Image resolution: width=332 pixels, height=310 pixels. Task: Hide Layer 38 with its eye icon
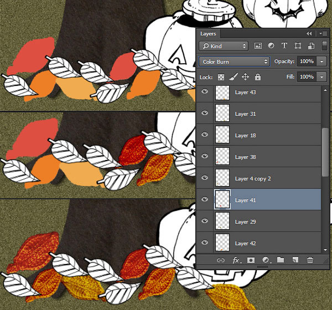coord(205,156)
